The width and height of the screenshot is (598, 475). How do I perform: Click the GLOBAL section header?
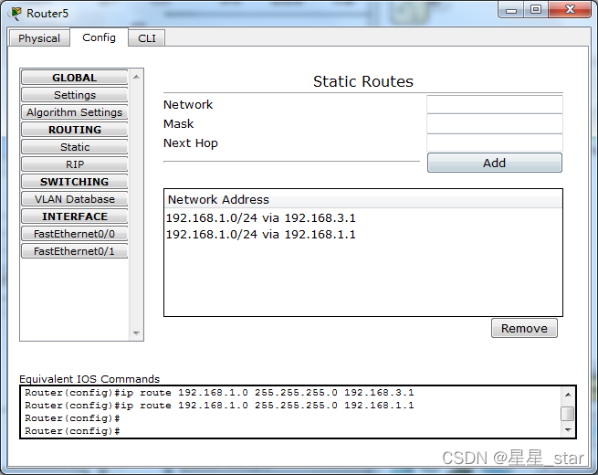coord(74,78)
